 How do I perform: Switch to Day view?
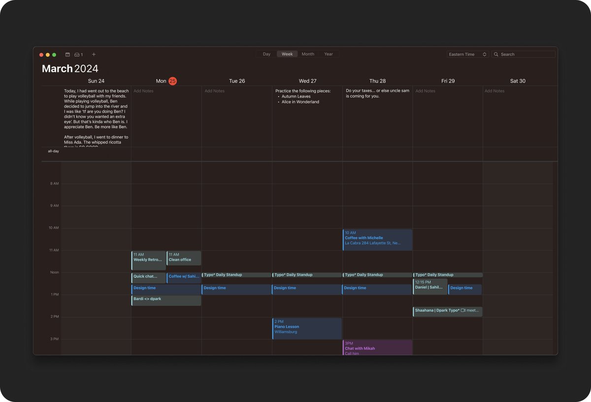266,54
